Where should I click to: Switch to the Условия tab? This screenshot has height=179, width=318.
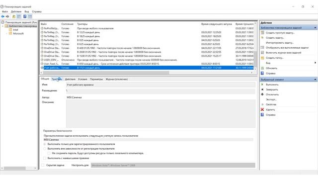[82, 79]
